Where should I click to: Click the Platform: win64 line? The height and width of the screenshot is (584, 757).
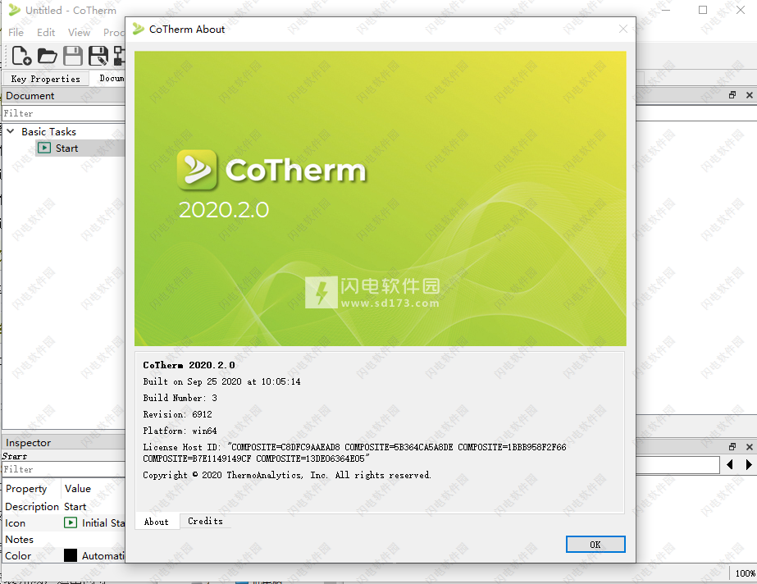[x=180, y=431]
